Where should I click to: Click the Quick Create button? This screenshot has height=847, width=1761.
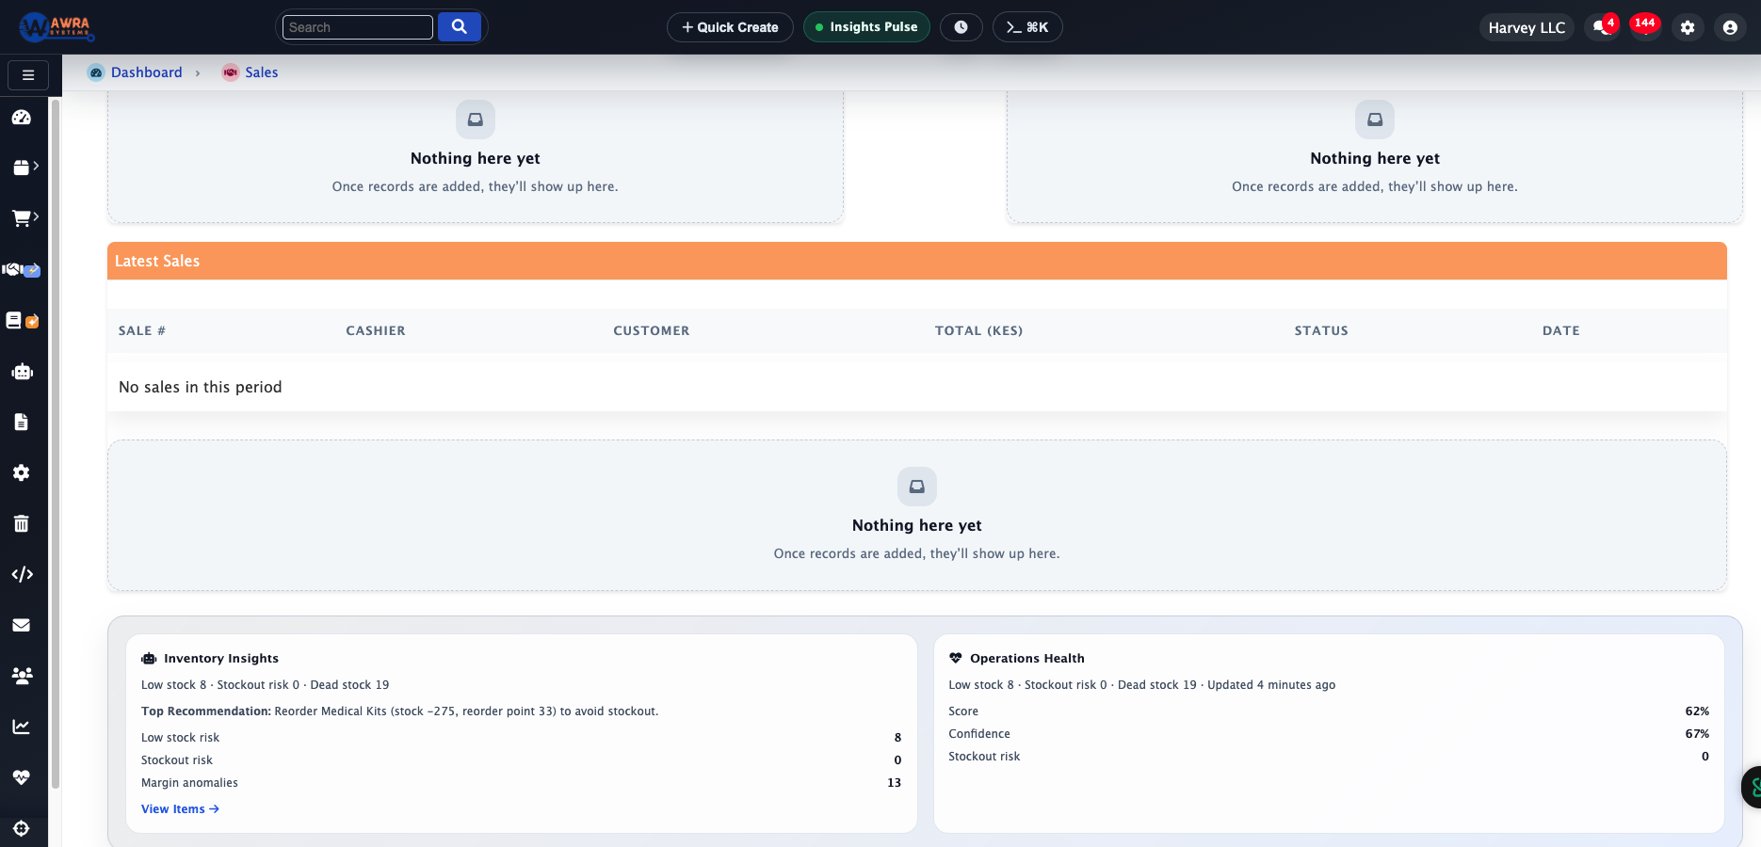[x=729, y=27]
